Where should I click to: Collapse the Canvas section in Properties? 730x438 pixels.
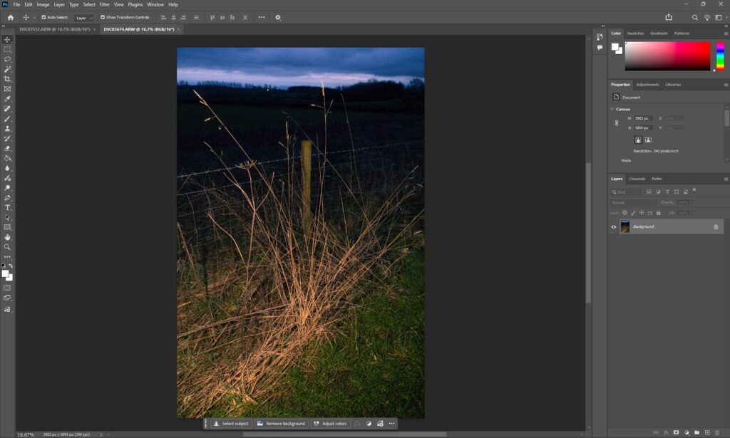click(x=612, y=109)
